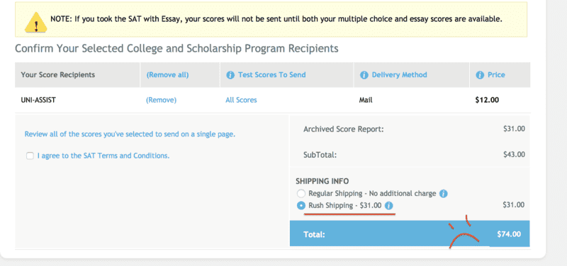567x266 pixels.
Task: Click the info icon beside Test Scores To Send
Action: pyautogui.click(x=230, y=75)
